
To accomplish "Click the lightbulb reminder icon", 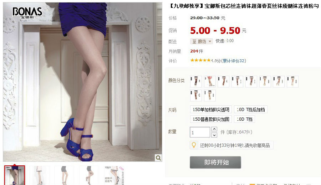I will [x=194, y=145].
